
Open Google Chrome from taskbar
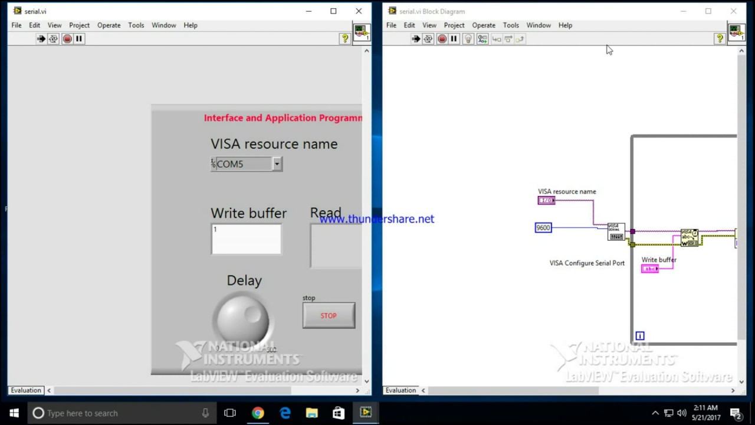tap(258, 413)
